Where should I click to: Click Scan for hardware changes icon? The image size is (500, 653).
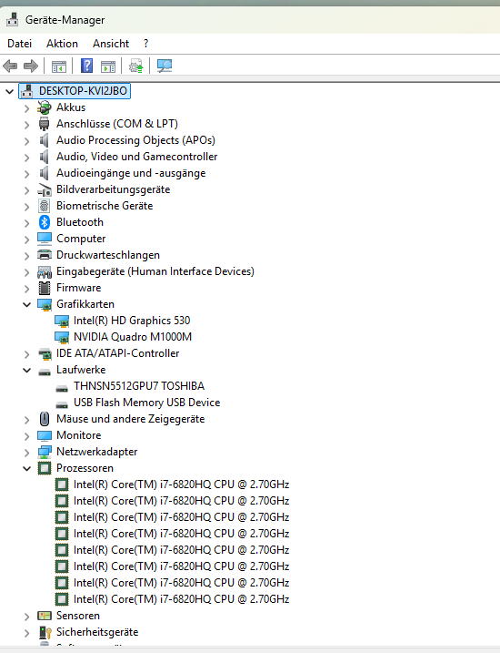pos(165,66)
